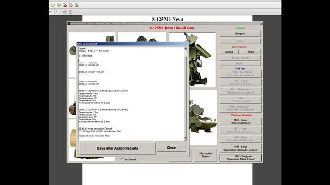Click 'Beograd - 4 flight of F-117A Stealth' line
This screenshot has width=330, height=185.
click(94, 51)
